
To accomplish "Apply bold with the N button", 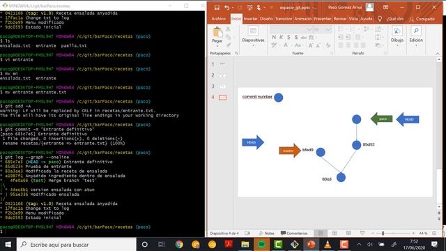I will click(274, 37).
